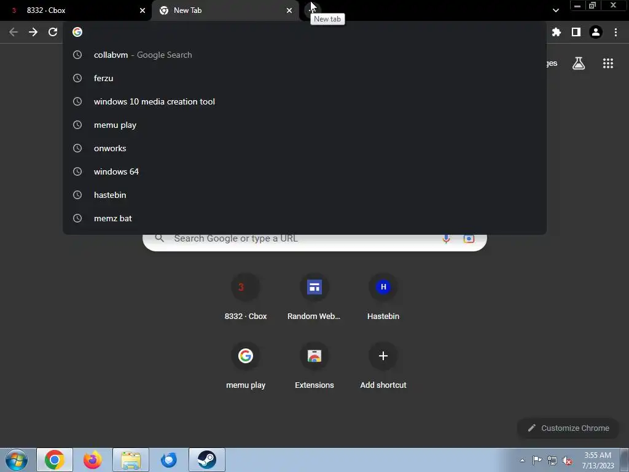
Task: Select the memz bat suggestion
Action: point(305,218)
